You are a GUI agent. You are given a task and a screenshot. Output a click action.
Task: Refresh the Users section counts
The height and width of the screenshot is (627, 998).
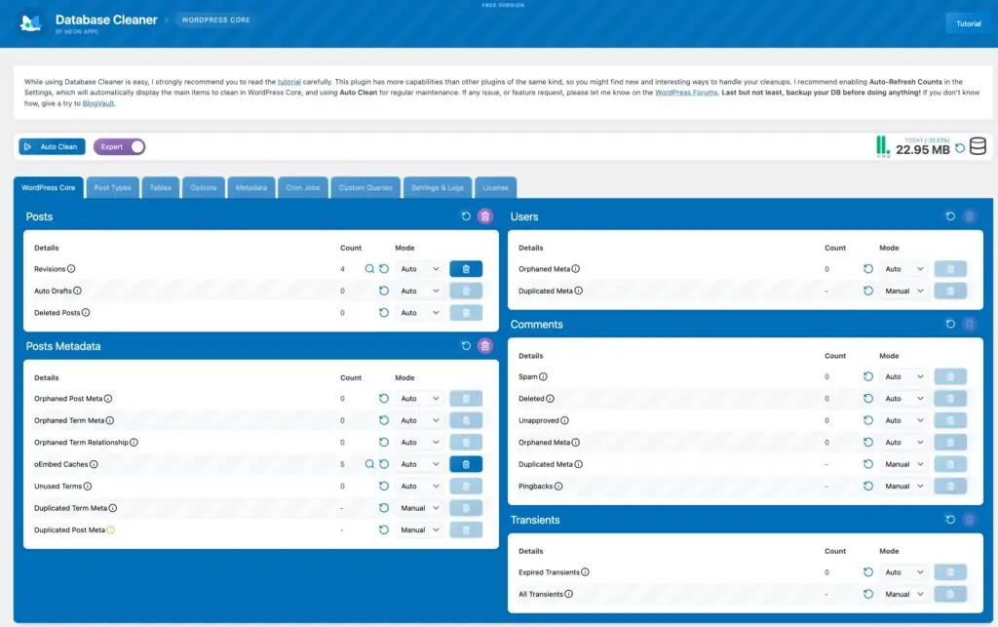tap(950, 216)
